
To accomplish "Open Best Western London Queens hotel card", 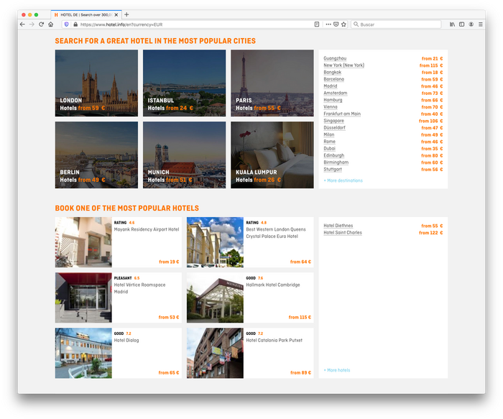I will (250, 242).
